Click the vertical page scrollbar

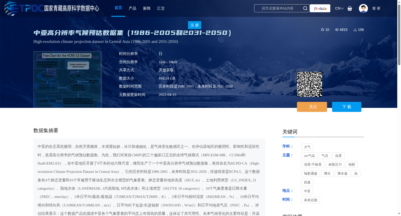point(399,35)
